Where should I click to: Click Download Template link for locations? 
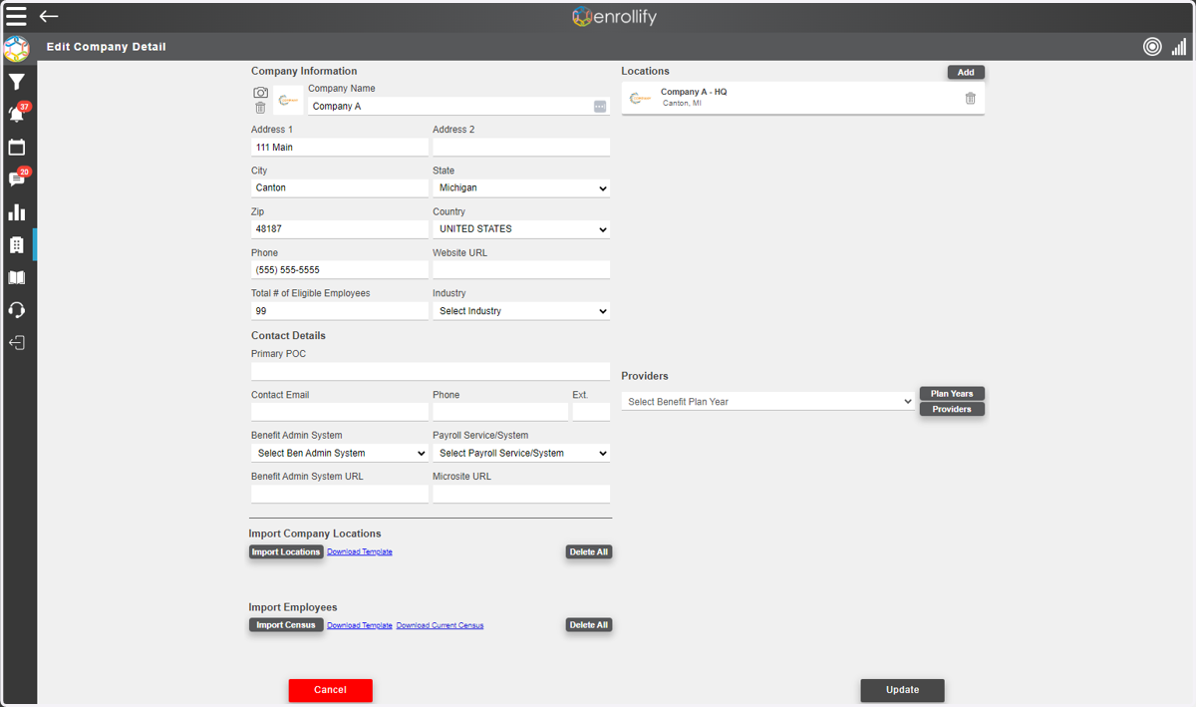coord(360,551)
